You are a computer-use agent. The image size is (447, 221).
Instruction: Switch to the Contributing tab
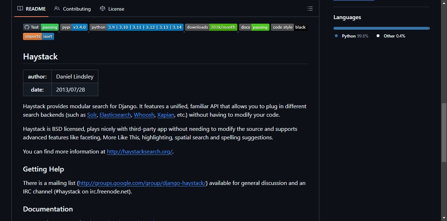(x=72, y=9)
